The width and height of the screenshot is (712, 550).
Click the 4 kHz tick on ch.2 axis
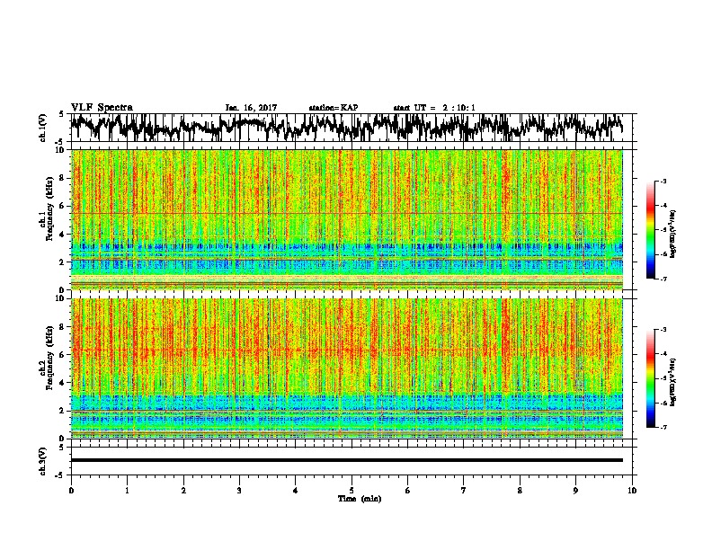point(62,383)
